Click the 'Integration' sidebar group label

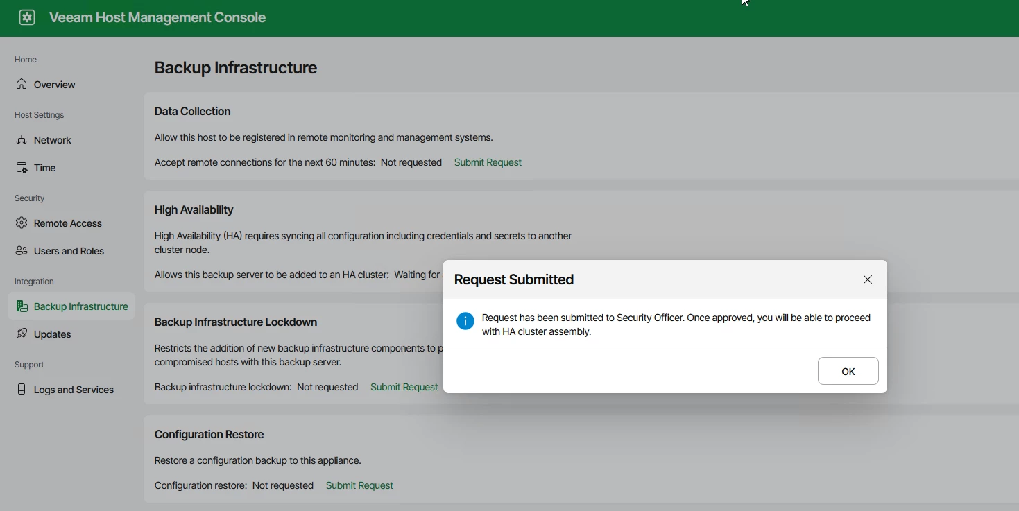[34, 282]
